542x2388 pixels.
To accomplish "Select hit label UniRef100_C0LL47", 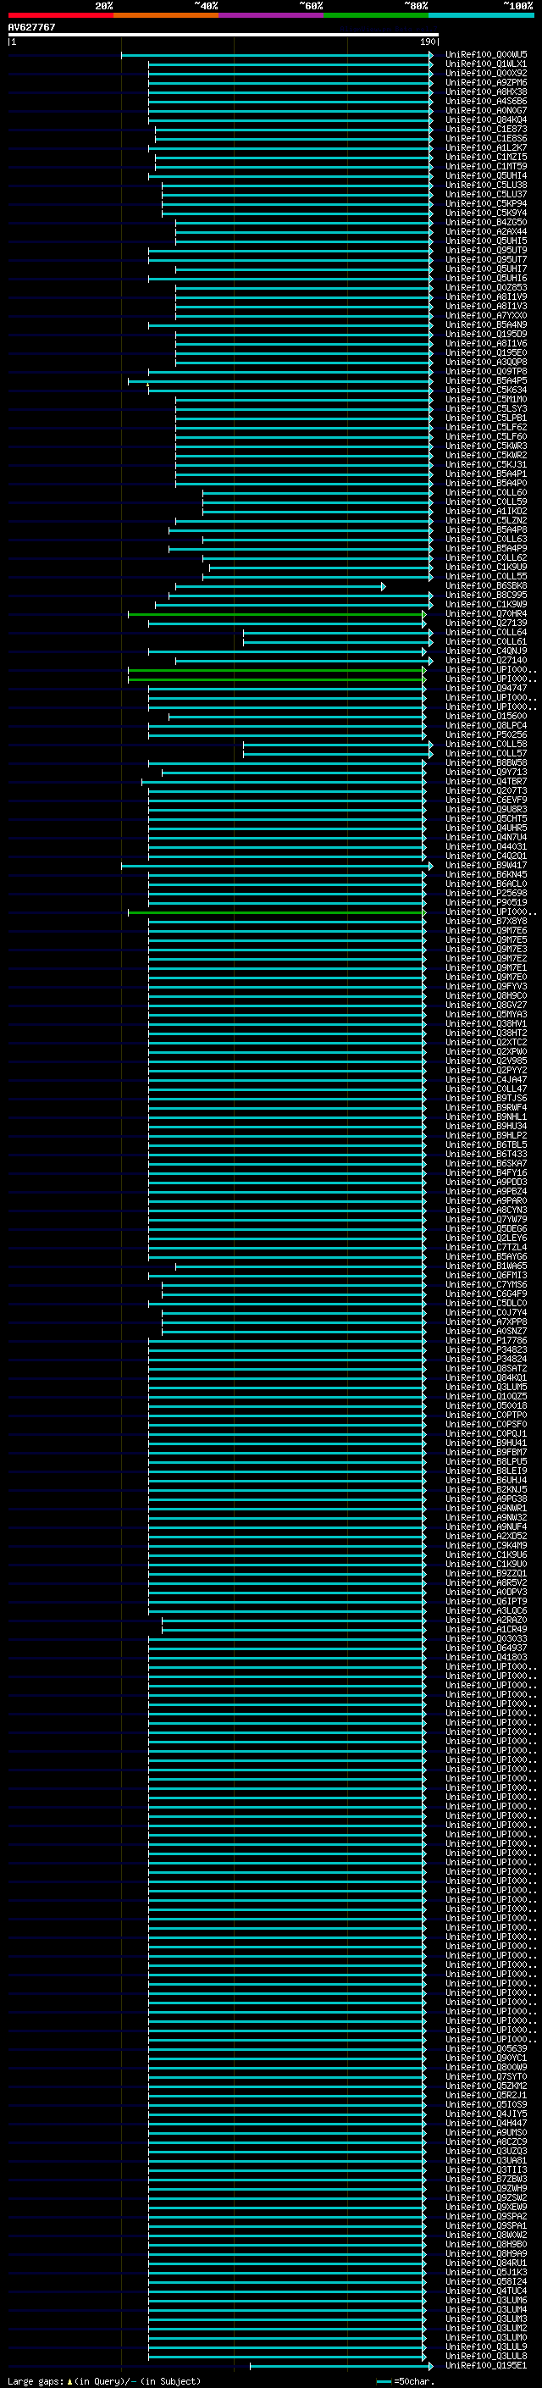I will pyautogui.click(x=486, y=1089).
